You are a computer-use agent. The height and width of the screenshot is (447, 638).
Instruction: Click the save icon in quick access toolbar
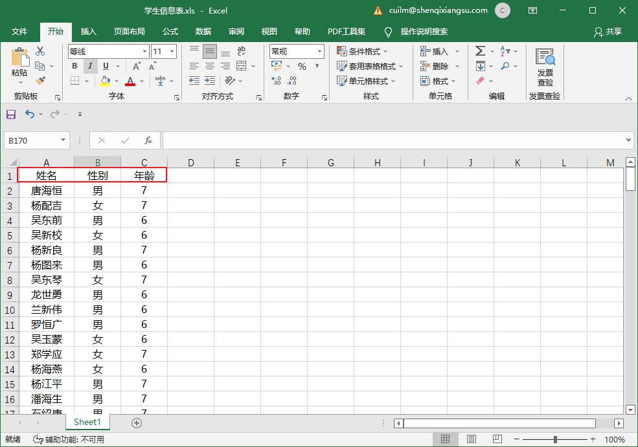point(11,114)
